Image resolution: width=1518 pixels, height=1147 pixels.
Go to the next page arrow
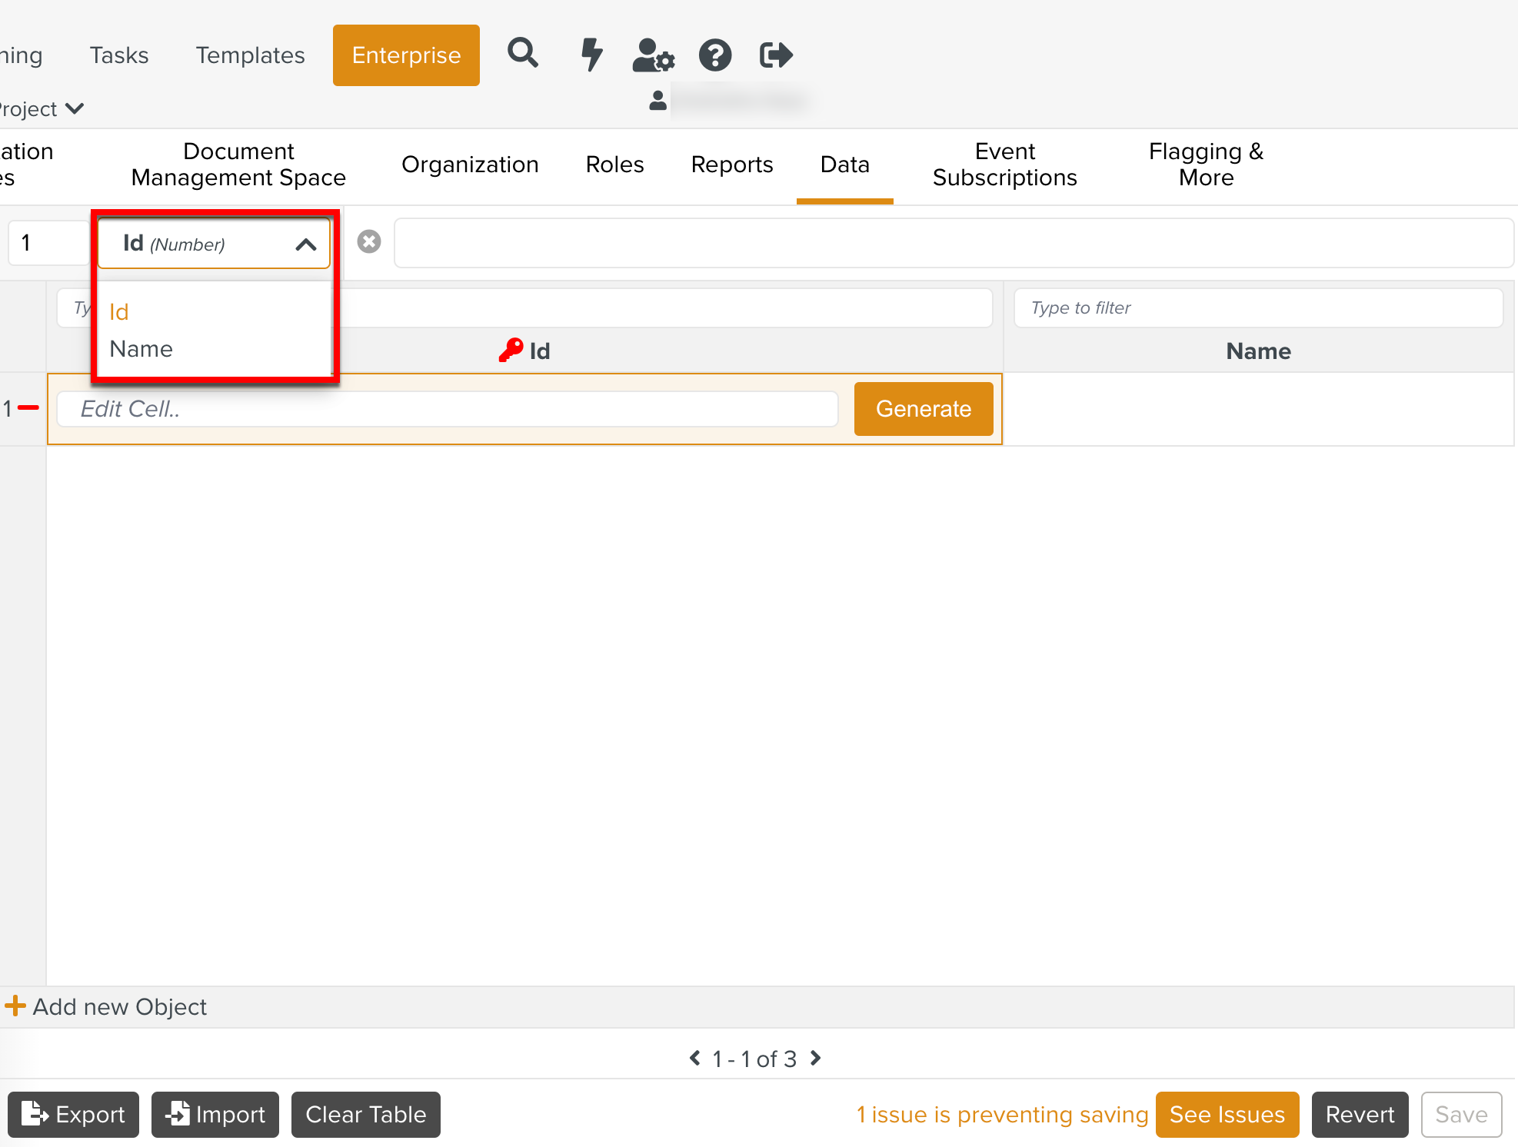(816, 1059)
